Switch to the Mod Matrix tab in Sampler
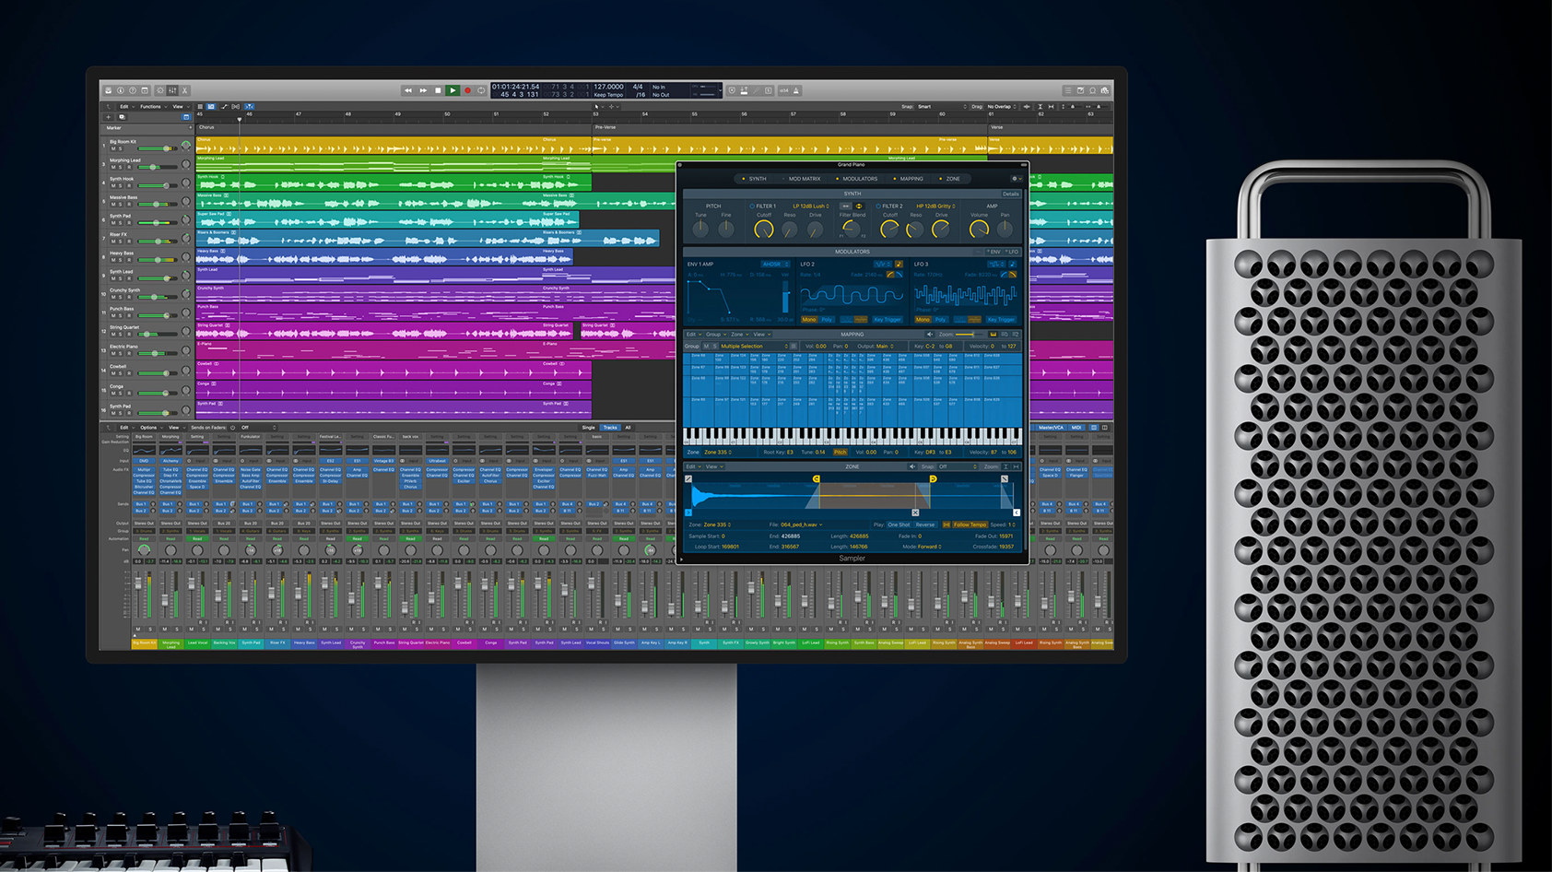 pyautogui.click(x=804, y=179)
